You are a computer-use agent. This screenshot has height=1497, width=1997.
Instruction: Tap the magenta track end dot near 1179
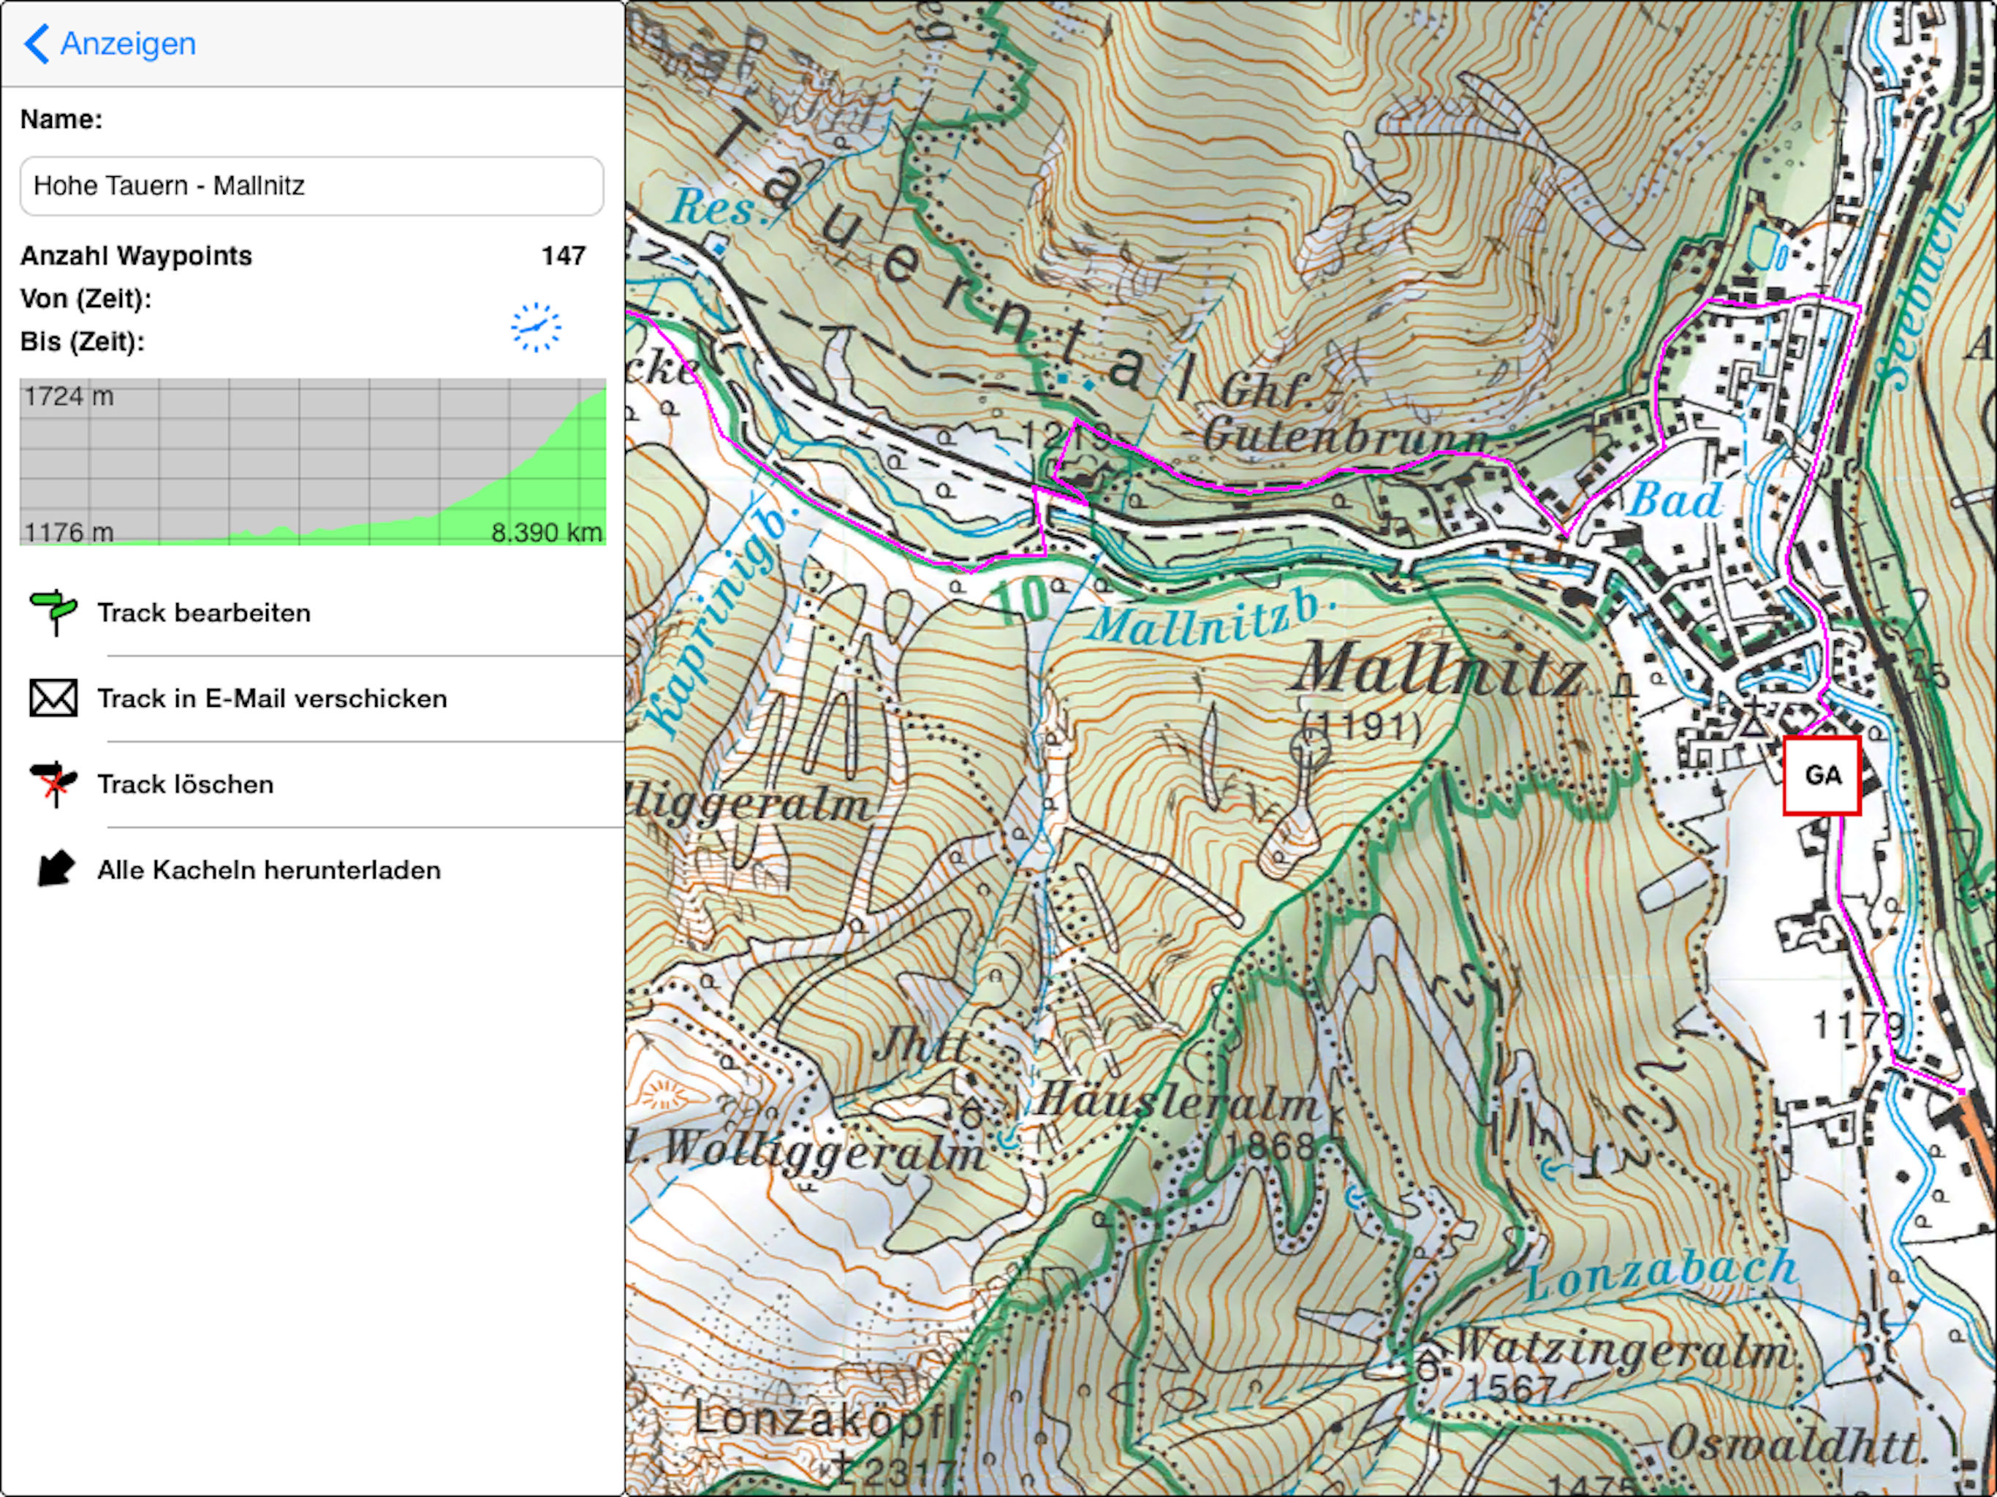tap(1962, 1091)
